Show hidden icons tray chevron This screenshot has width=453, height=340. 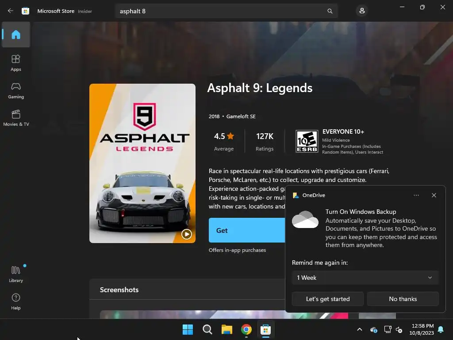pyautogui.click(x=359, y=329)
